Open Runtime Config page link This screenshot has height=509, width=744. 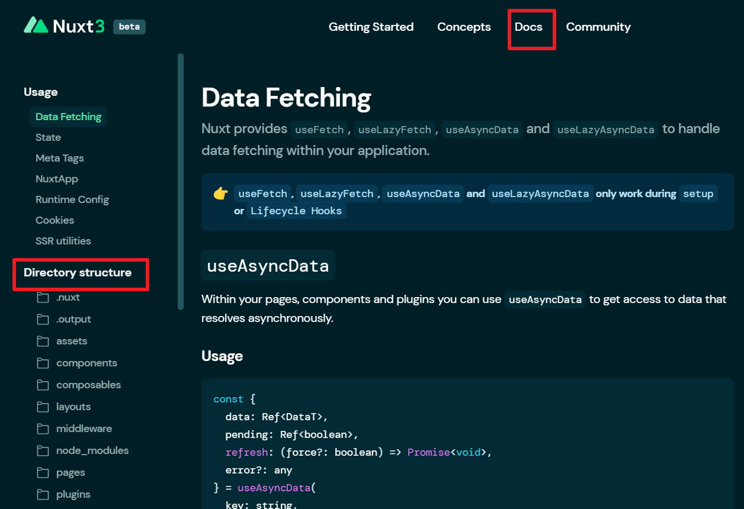(72, 199)
